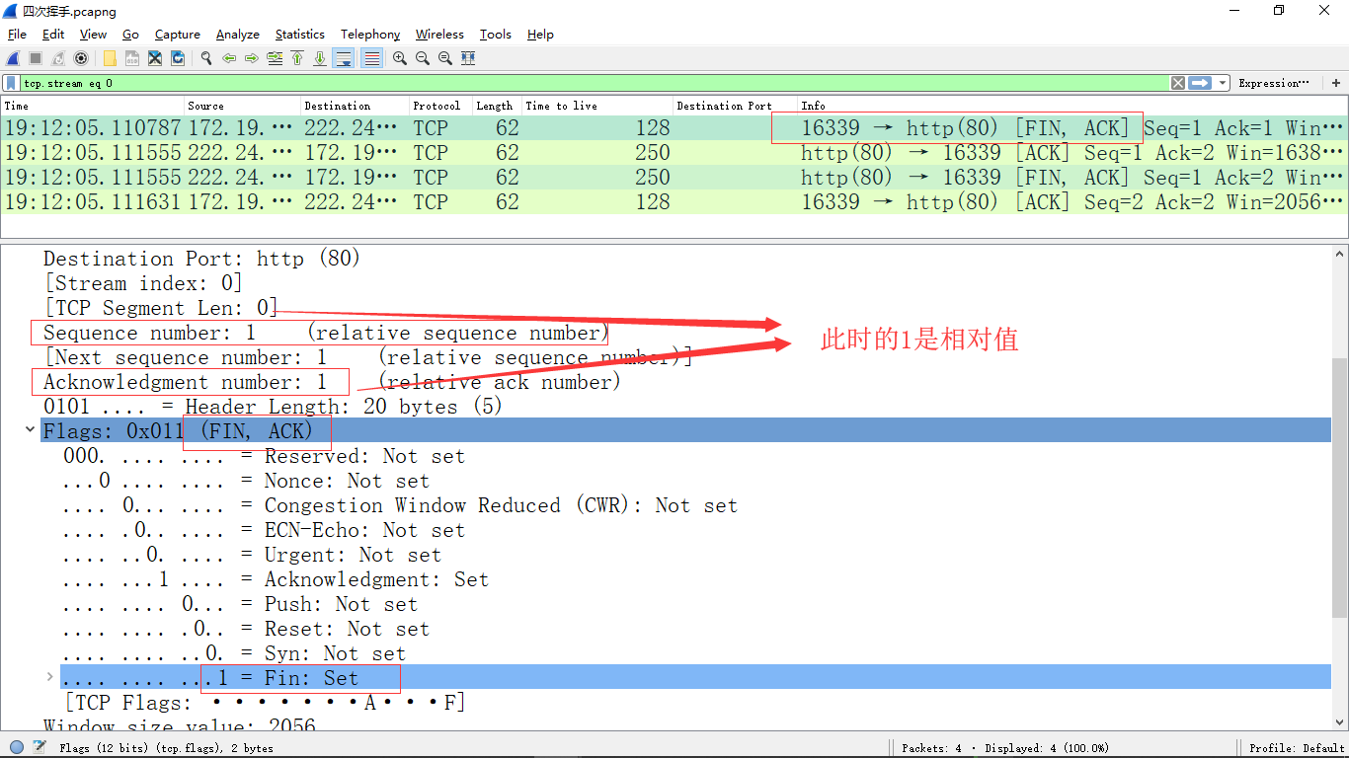1349x758 pixels.
Task: Apply the display filter arrow
Action: 1200,83
